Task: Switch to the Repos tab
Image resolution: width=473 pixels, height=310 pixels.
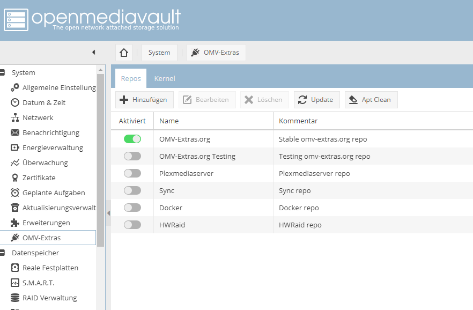Action: pyautogui.click(x=131, y=78)
